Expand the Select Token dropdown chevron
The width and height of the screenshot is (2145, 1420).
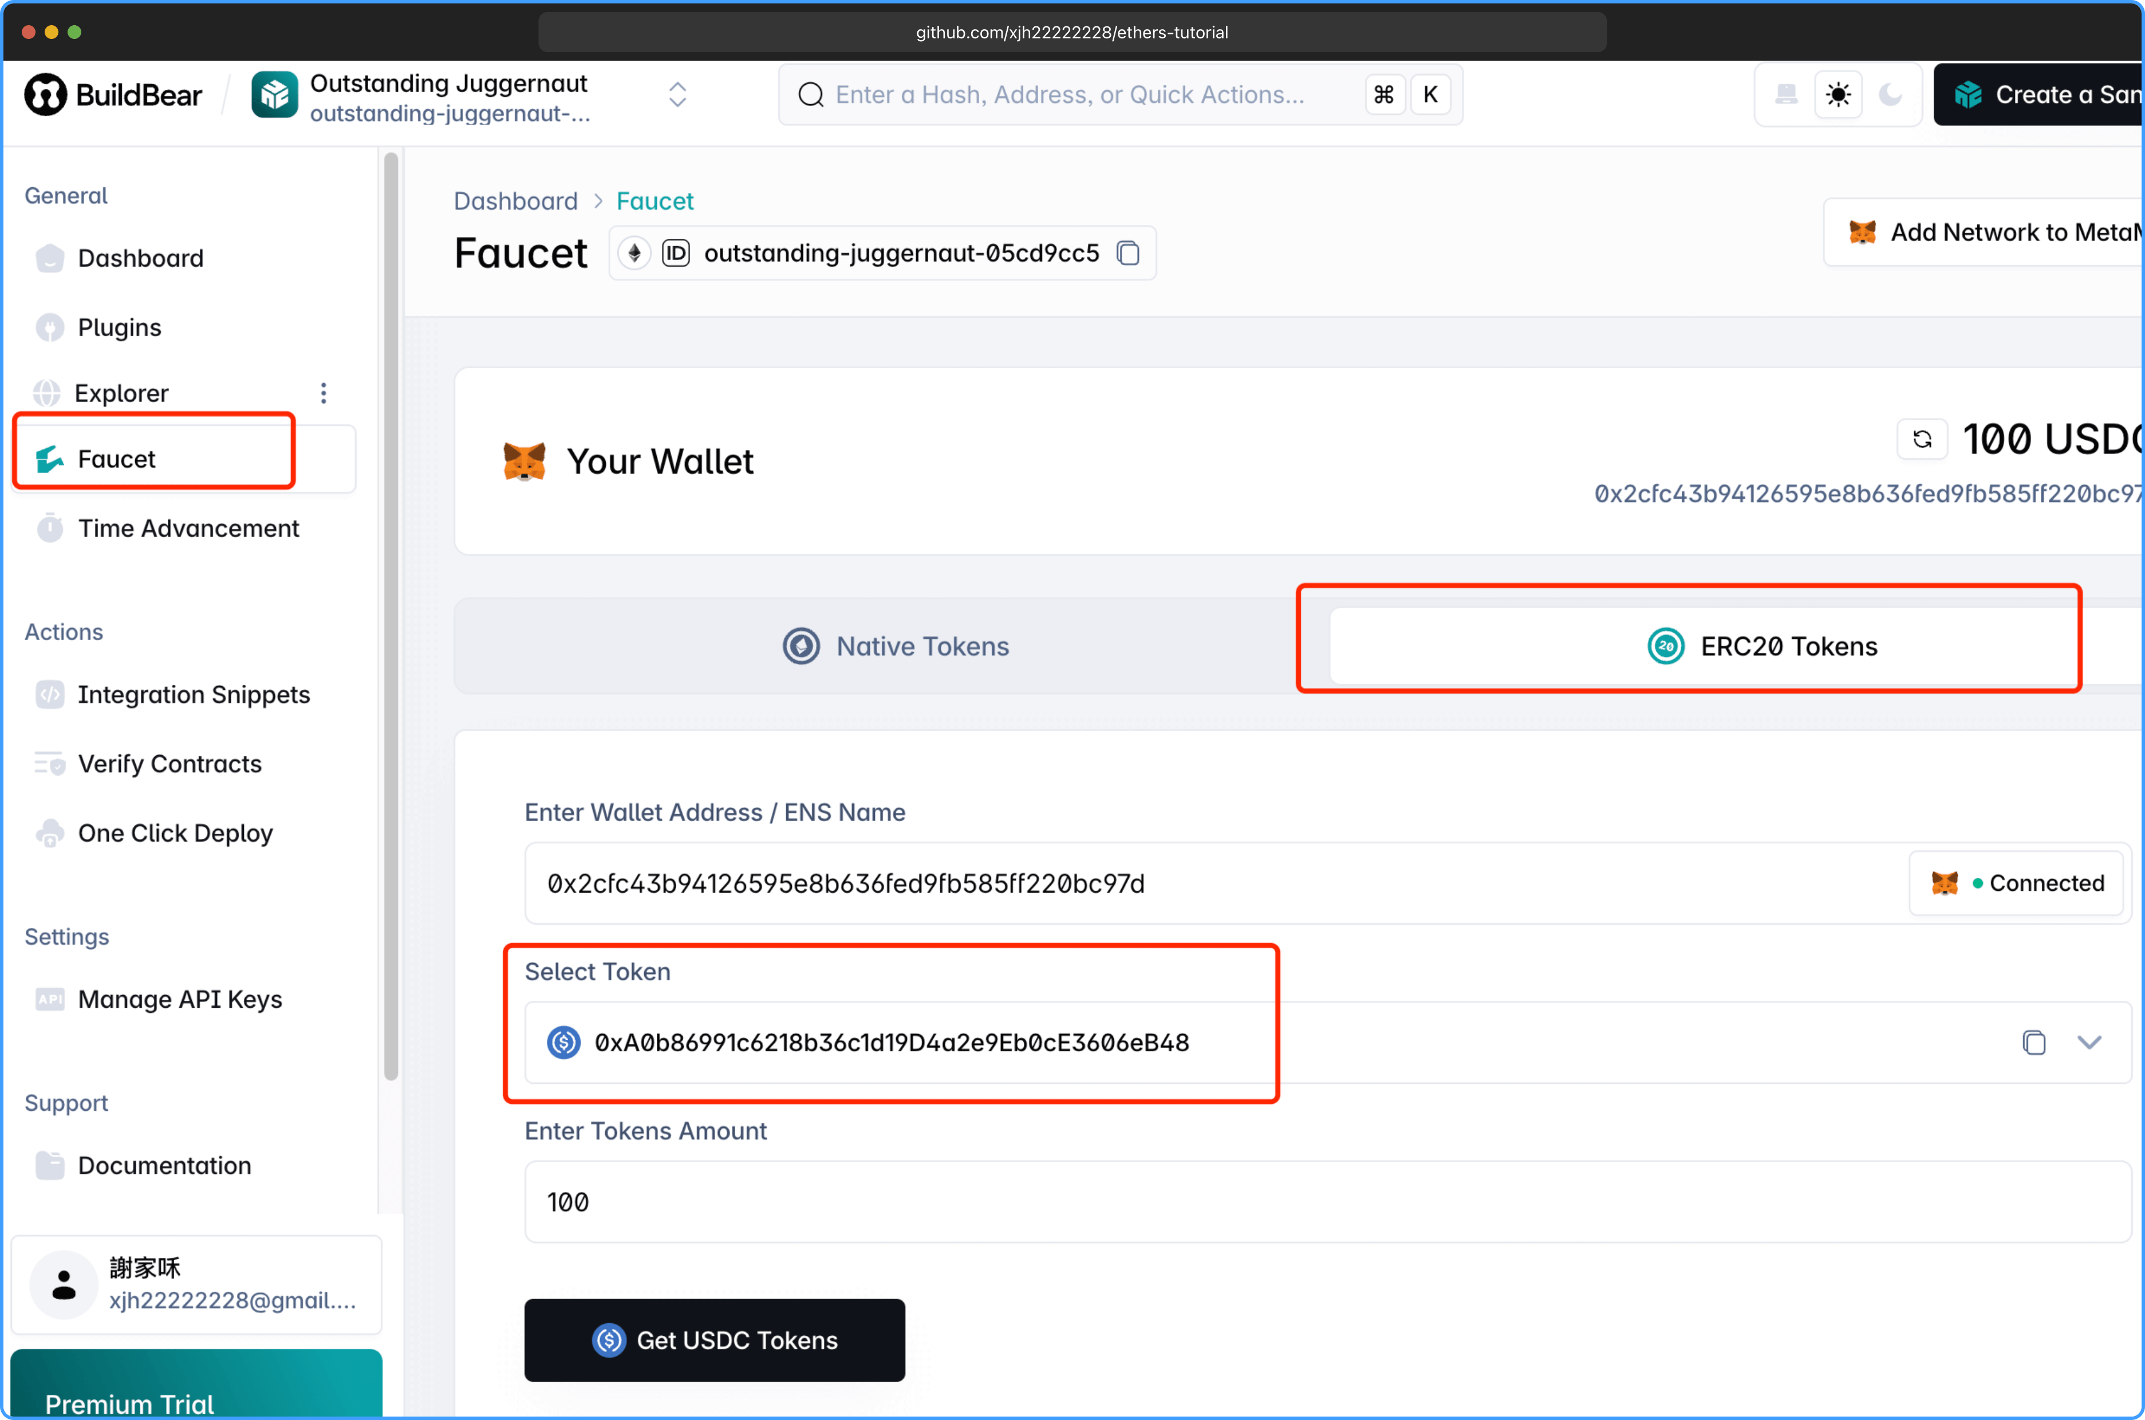click(2090, 1042)
